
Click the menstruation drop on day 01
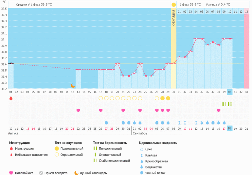(11, 98)
